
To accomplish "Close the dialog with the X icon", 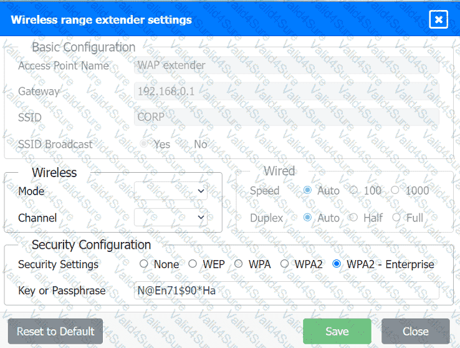I will pos(439,20).
